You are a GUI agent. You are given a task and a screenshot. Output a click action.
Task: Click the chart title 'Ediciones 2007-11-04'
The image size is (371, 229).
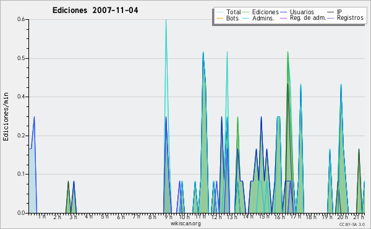(x=95, y=11)
